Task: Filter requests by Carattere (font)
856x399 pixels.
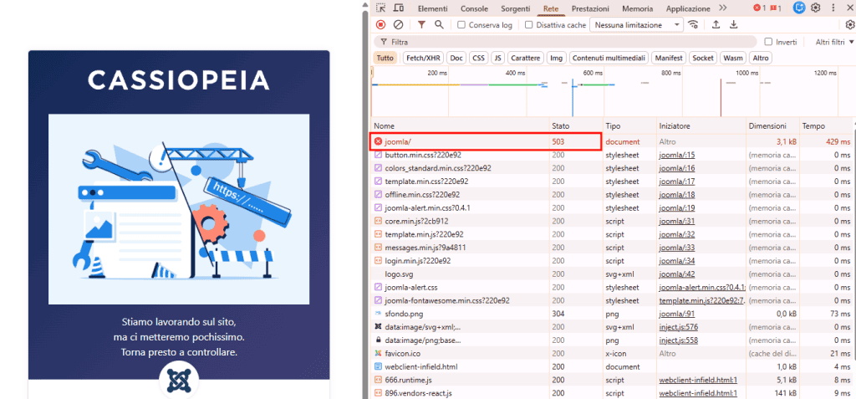Action: pyautogui.click(x=526, y=58)
